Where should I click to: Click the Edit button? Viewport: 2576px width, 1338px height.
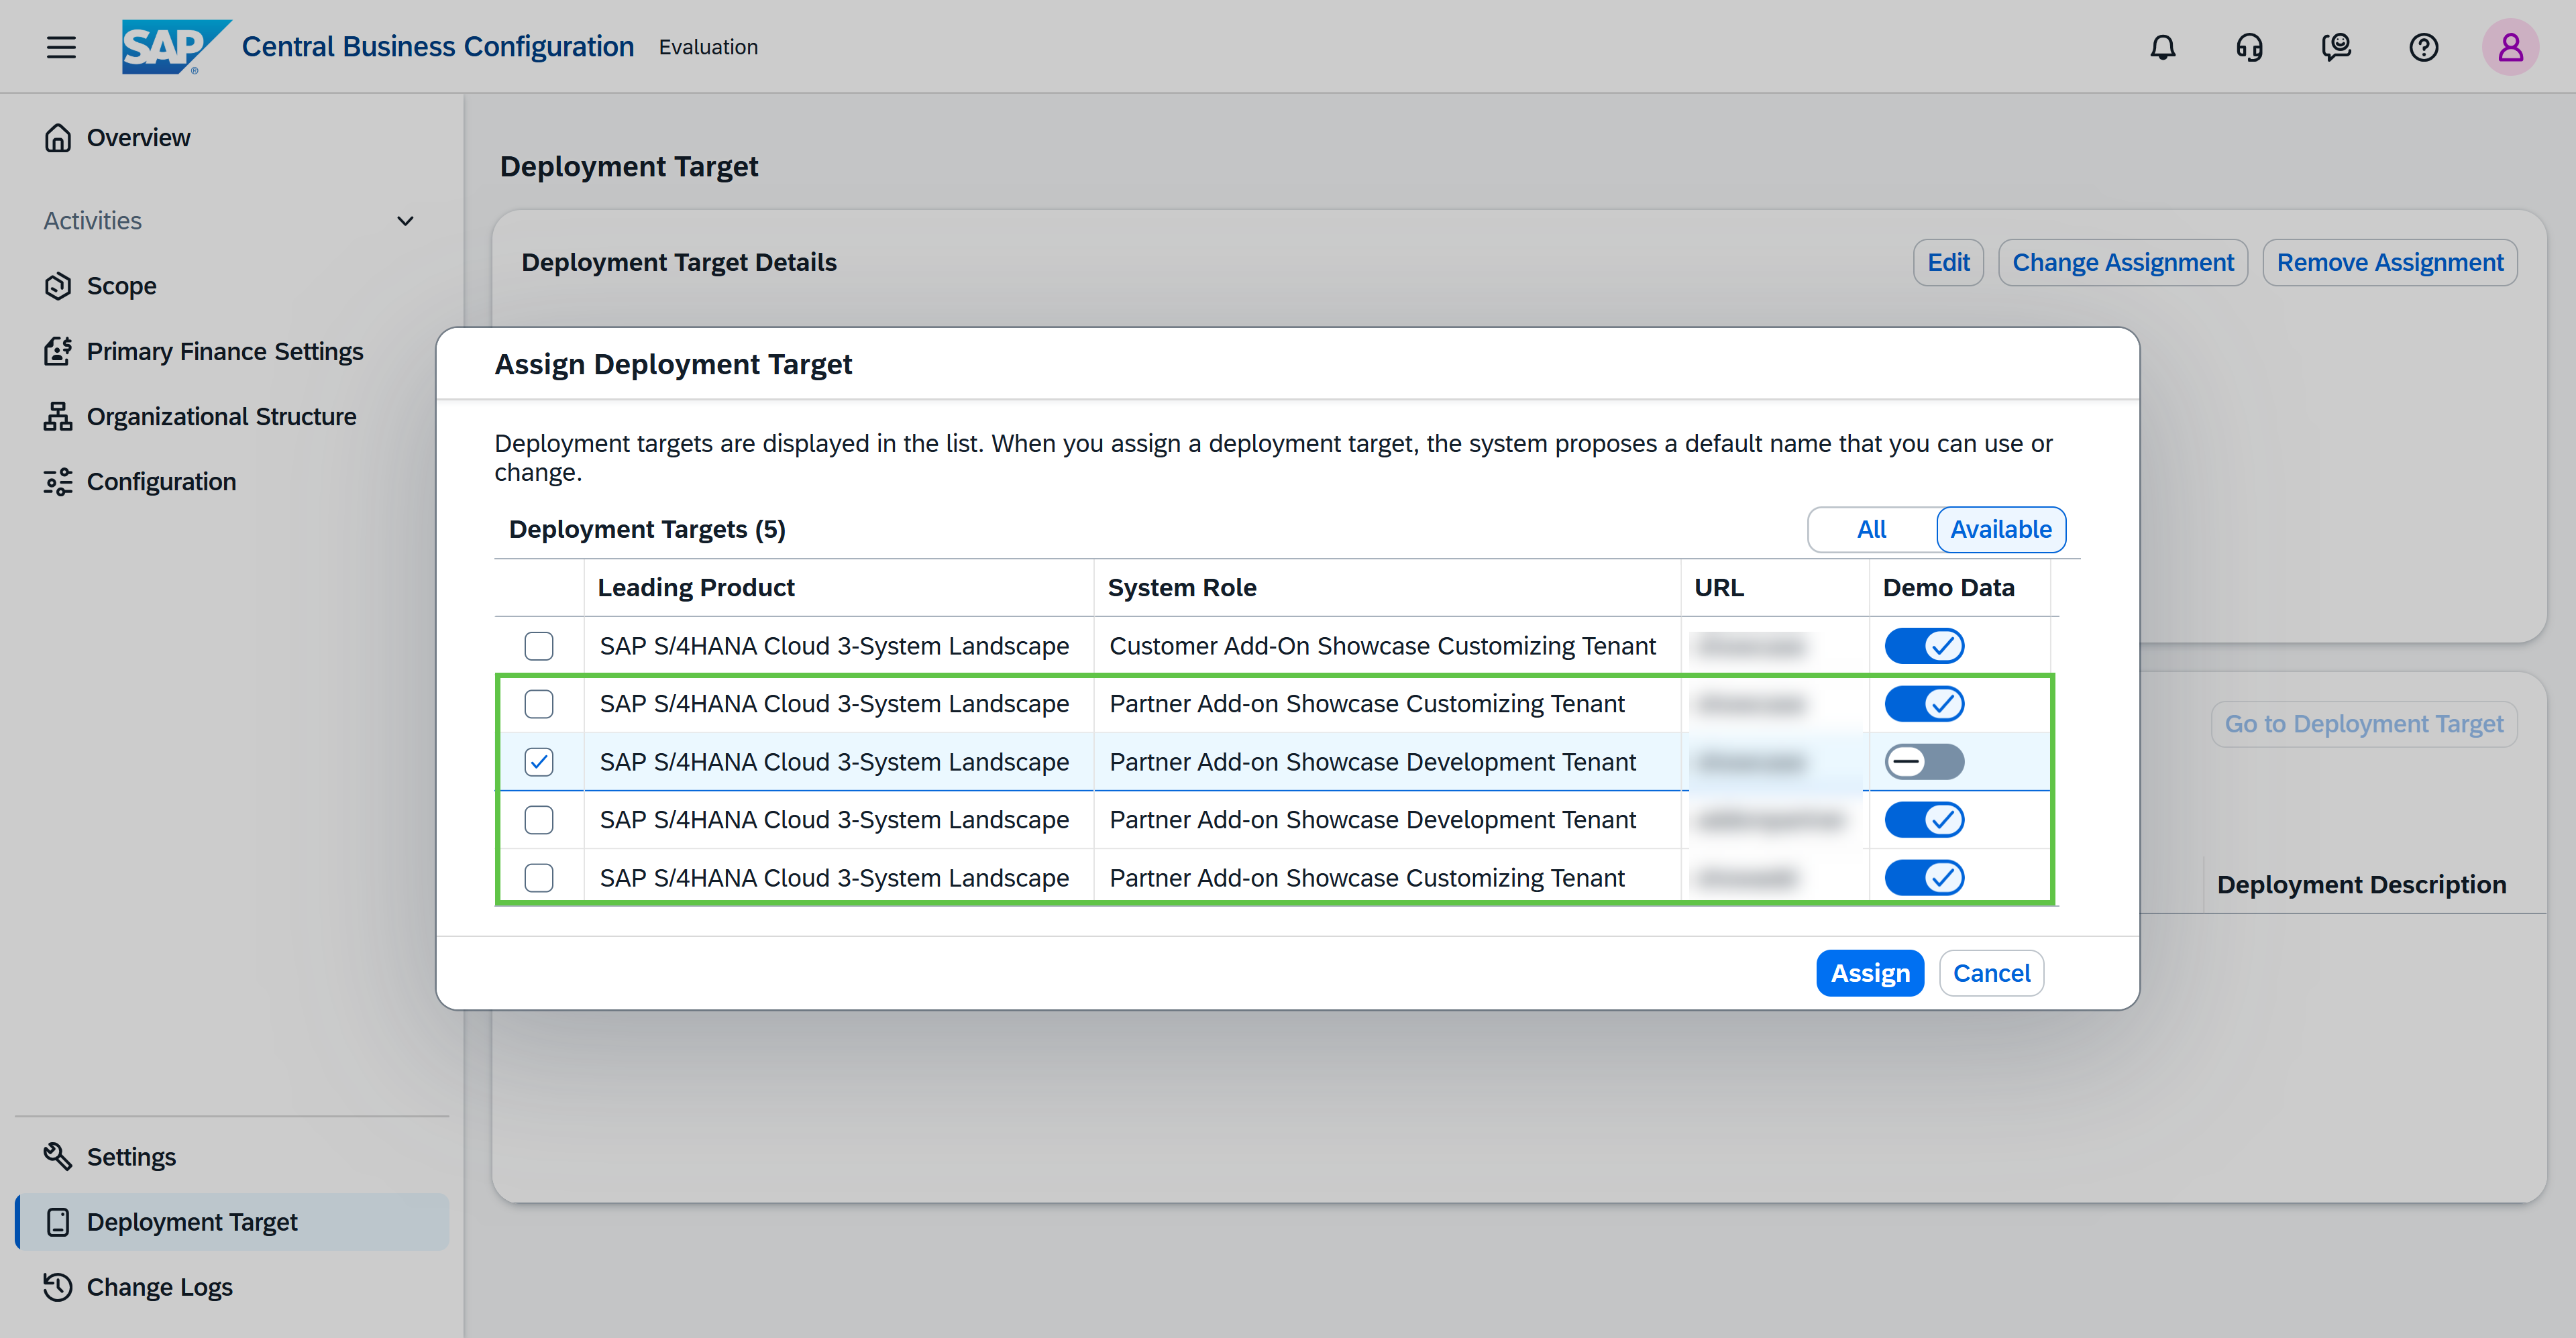(x=1948, y=262)
